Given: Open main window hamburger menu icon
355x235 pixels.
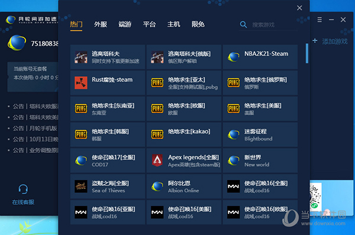Looking at the screenshot, I should 319,19.
